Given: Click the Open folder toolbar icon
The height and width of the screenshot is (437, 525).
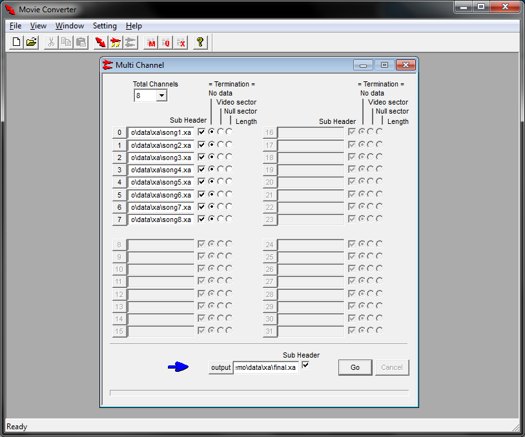Looking at the screenshot, I should pyautogui.click(x=32, y=43).
